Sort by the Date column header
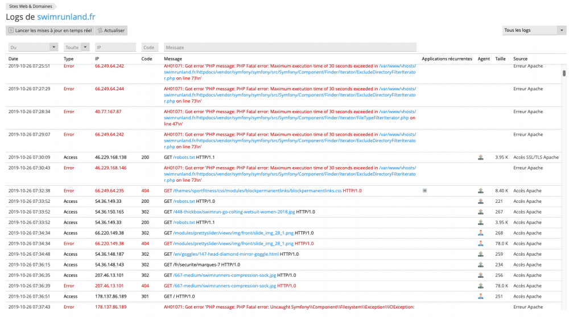 click(13, 59)
